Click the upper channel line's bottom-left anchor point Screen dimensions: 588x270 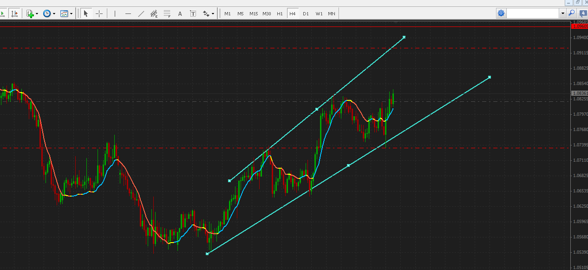[229, 180]
